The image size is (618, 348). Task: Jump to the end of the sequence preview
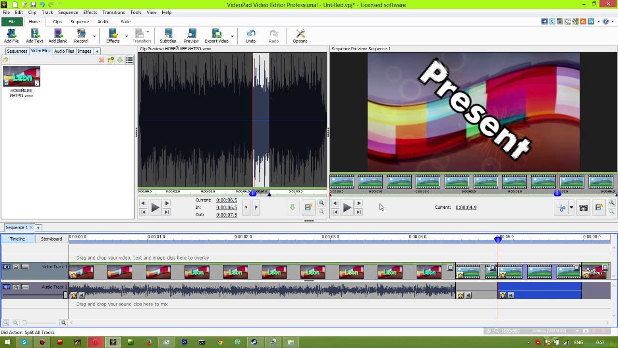[x=358, y=212]
